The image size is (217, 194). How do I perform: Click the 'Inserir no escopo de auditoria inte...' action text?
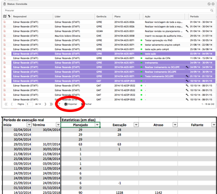[x=164, y=36]
